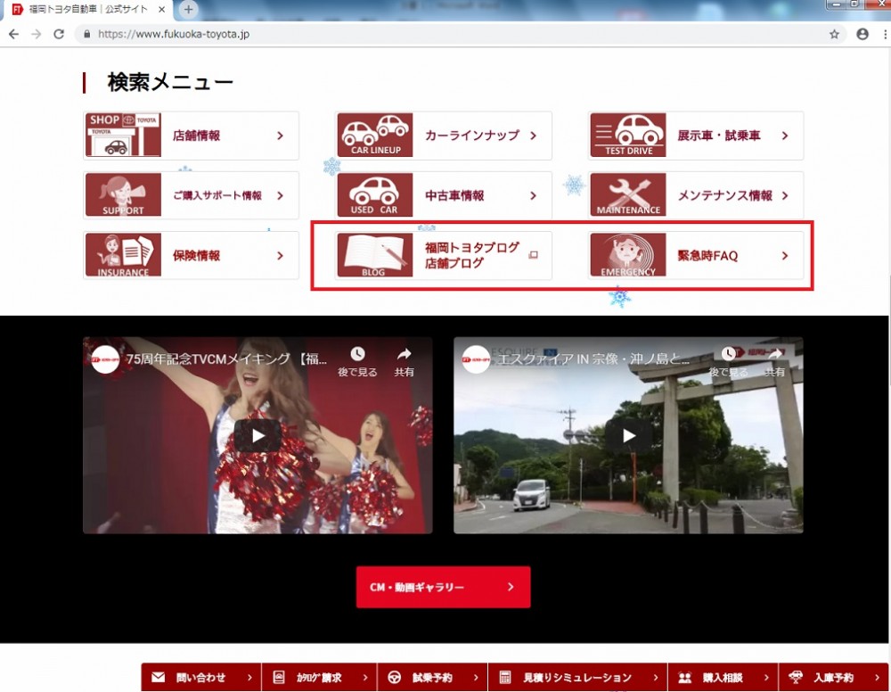
Task: Open the 試乗予約 footer menu item
Action: point(433,677)
